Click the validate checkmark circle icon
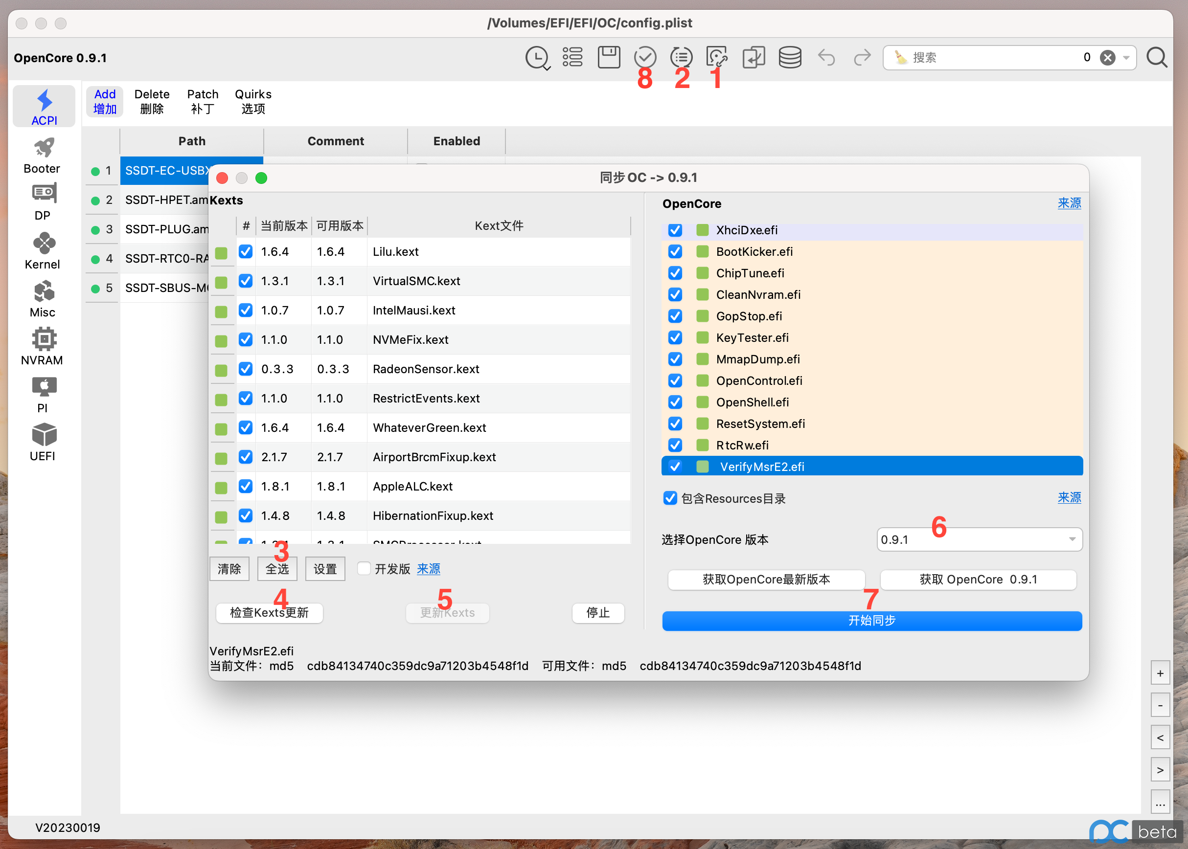The height and width of the screenshot is (849, 1188). (645, 57)
